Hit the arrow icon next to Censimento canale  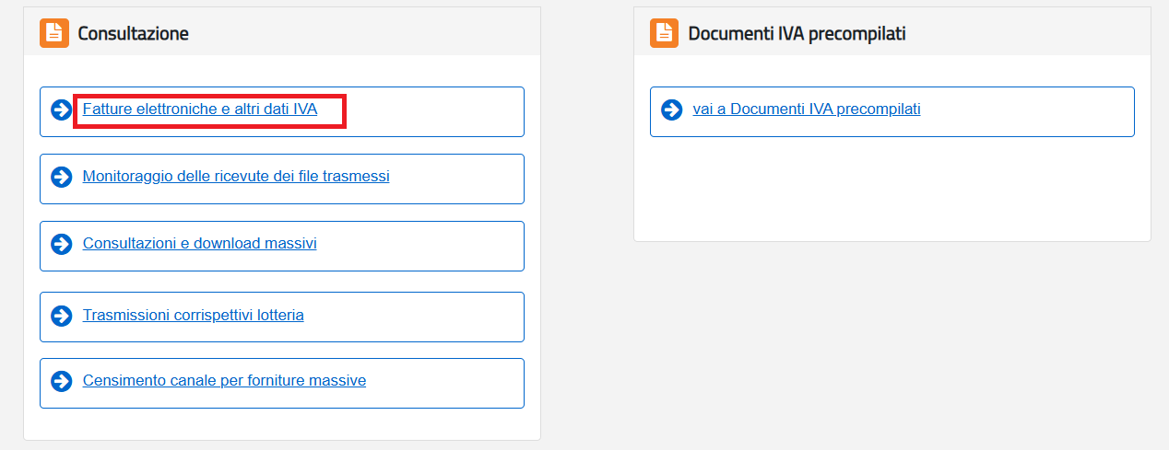pyautogui.click(x=62, y=381)
